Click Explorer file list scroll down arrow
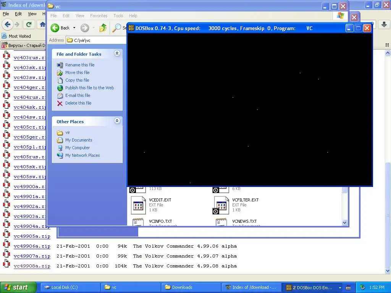Image resolution: width=391 pixels, height=293 pixels. point(344,222)
